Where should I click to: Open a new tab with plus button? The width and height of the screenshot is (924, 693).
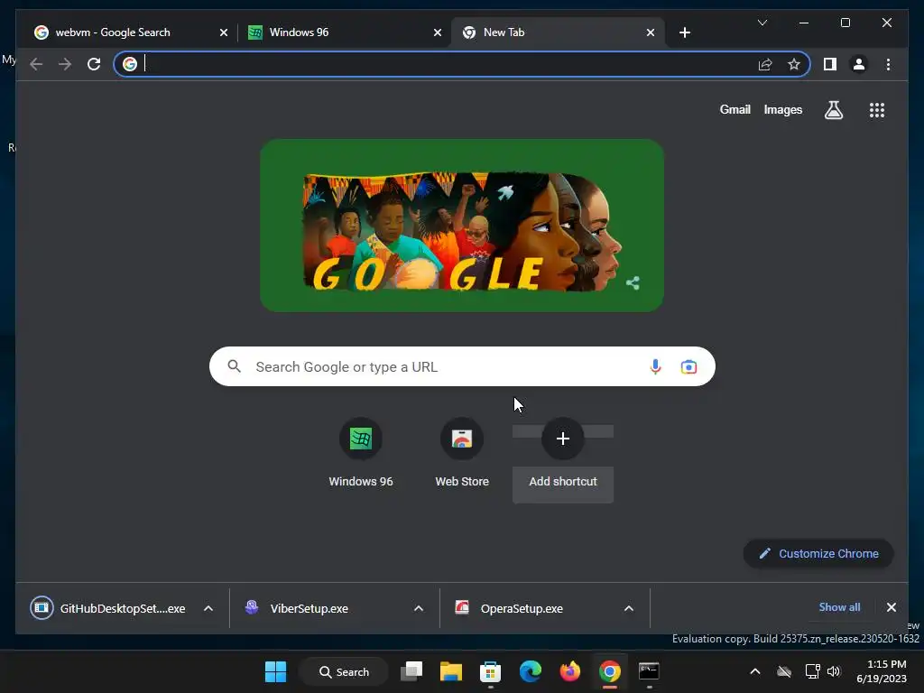pos(684,32)
